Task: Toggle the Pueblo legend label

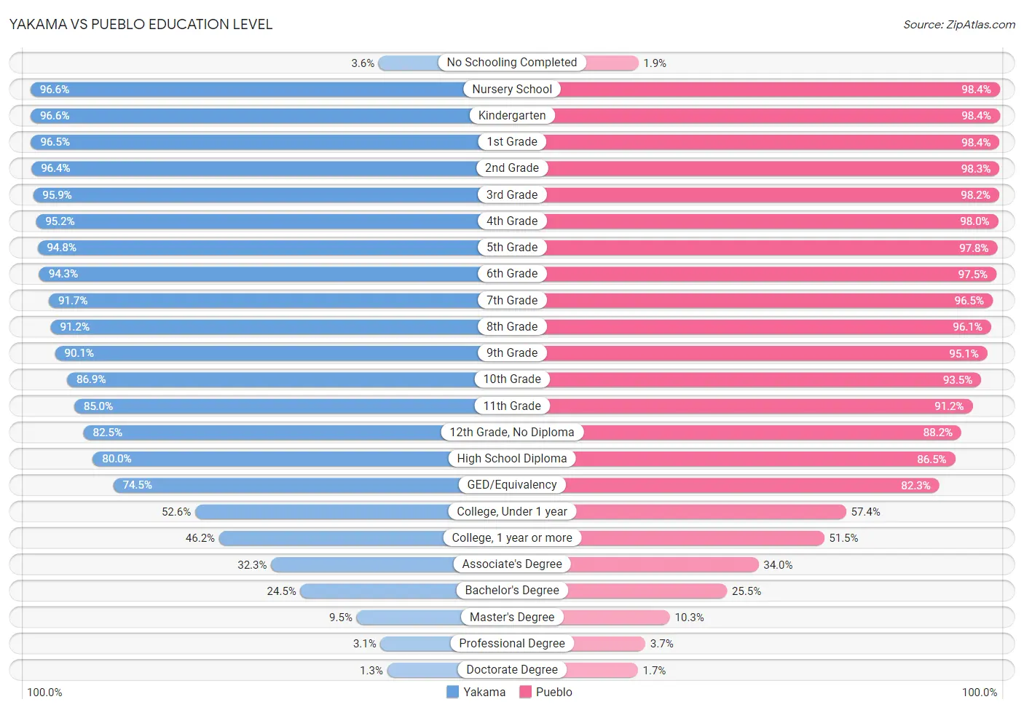Action: coord(554,692)
